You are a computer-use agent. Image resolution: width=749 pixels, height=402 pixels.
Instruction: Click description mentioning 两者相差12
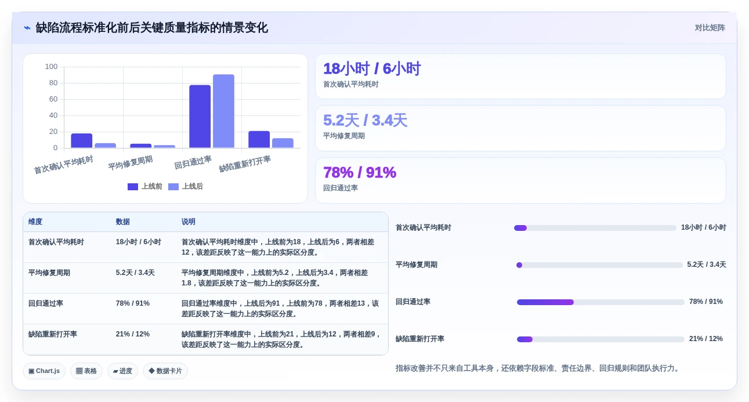[279, 248]
